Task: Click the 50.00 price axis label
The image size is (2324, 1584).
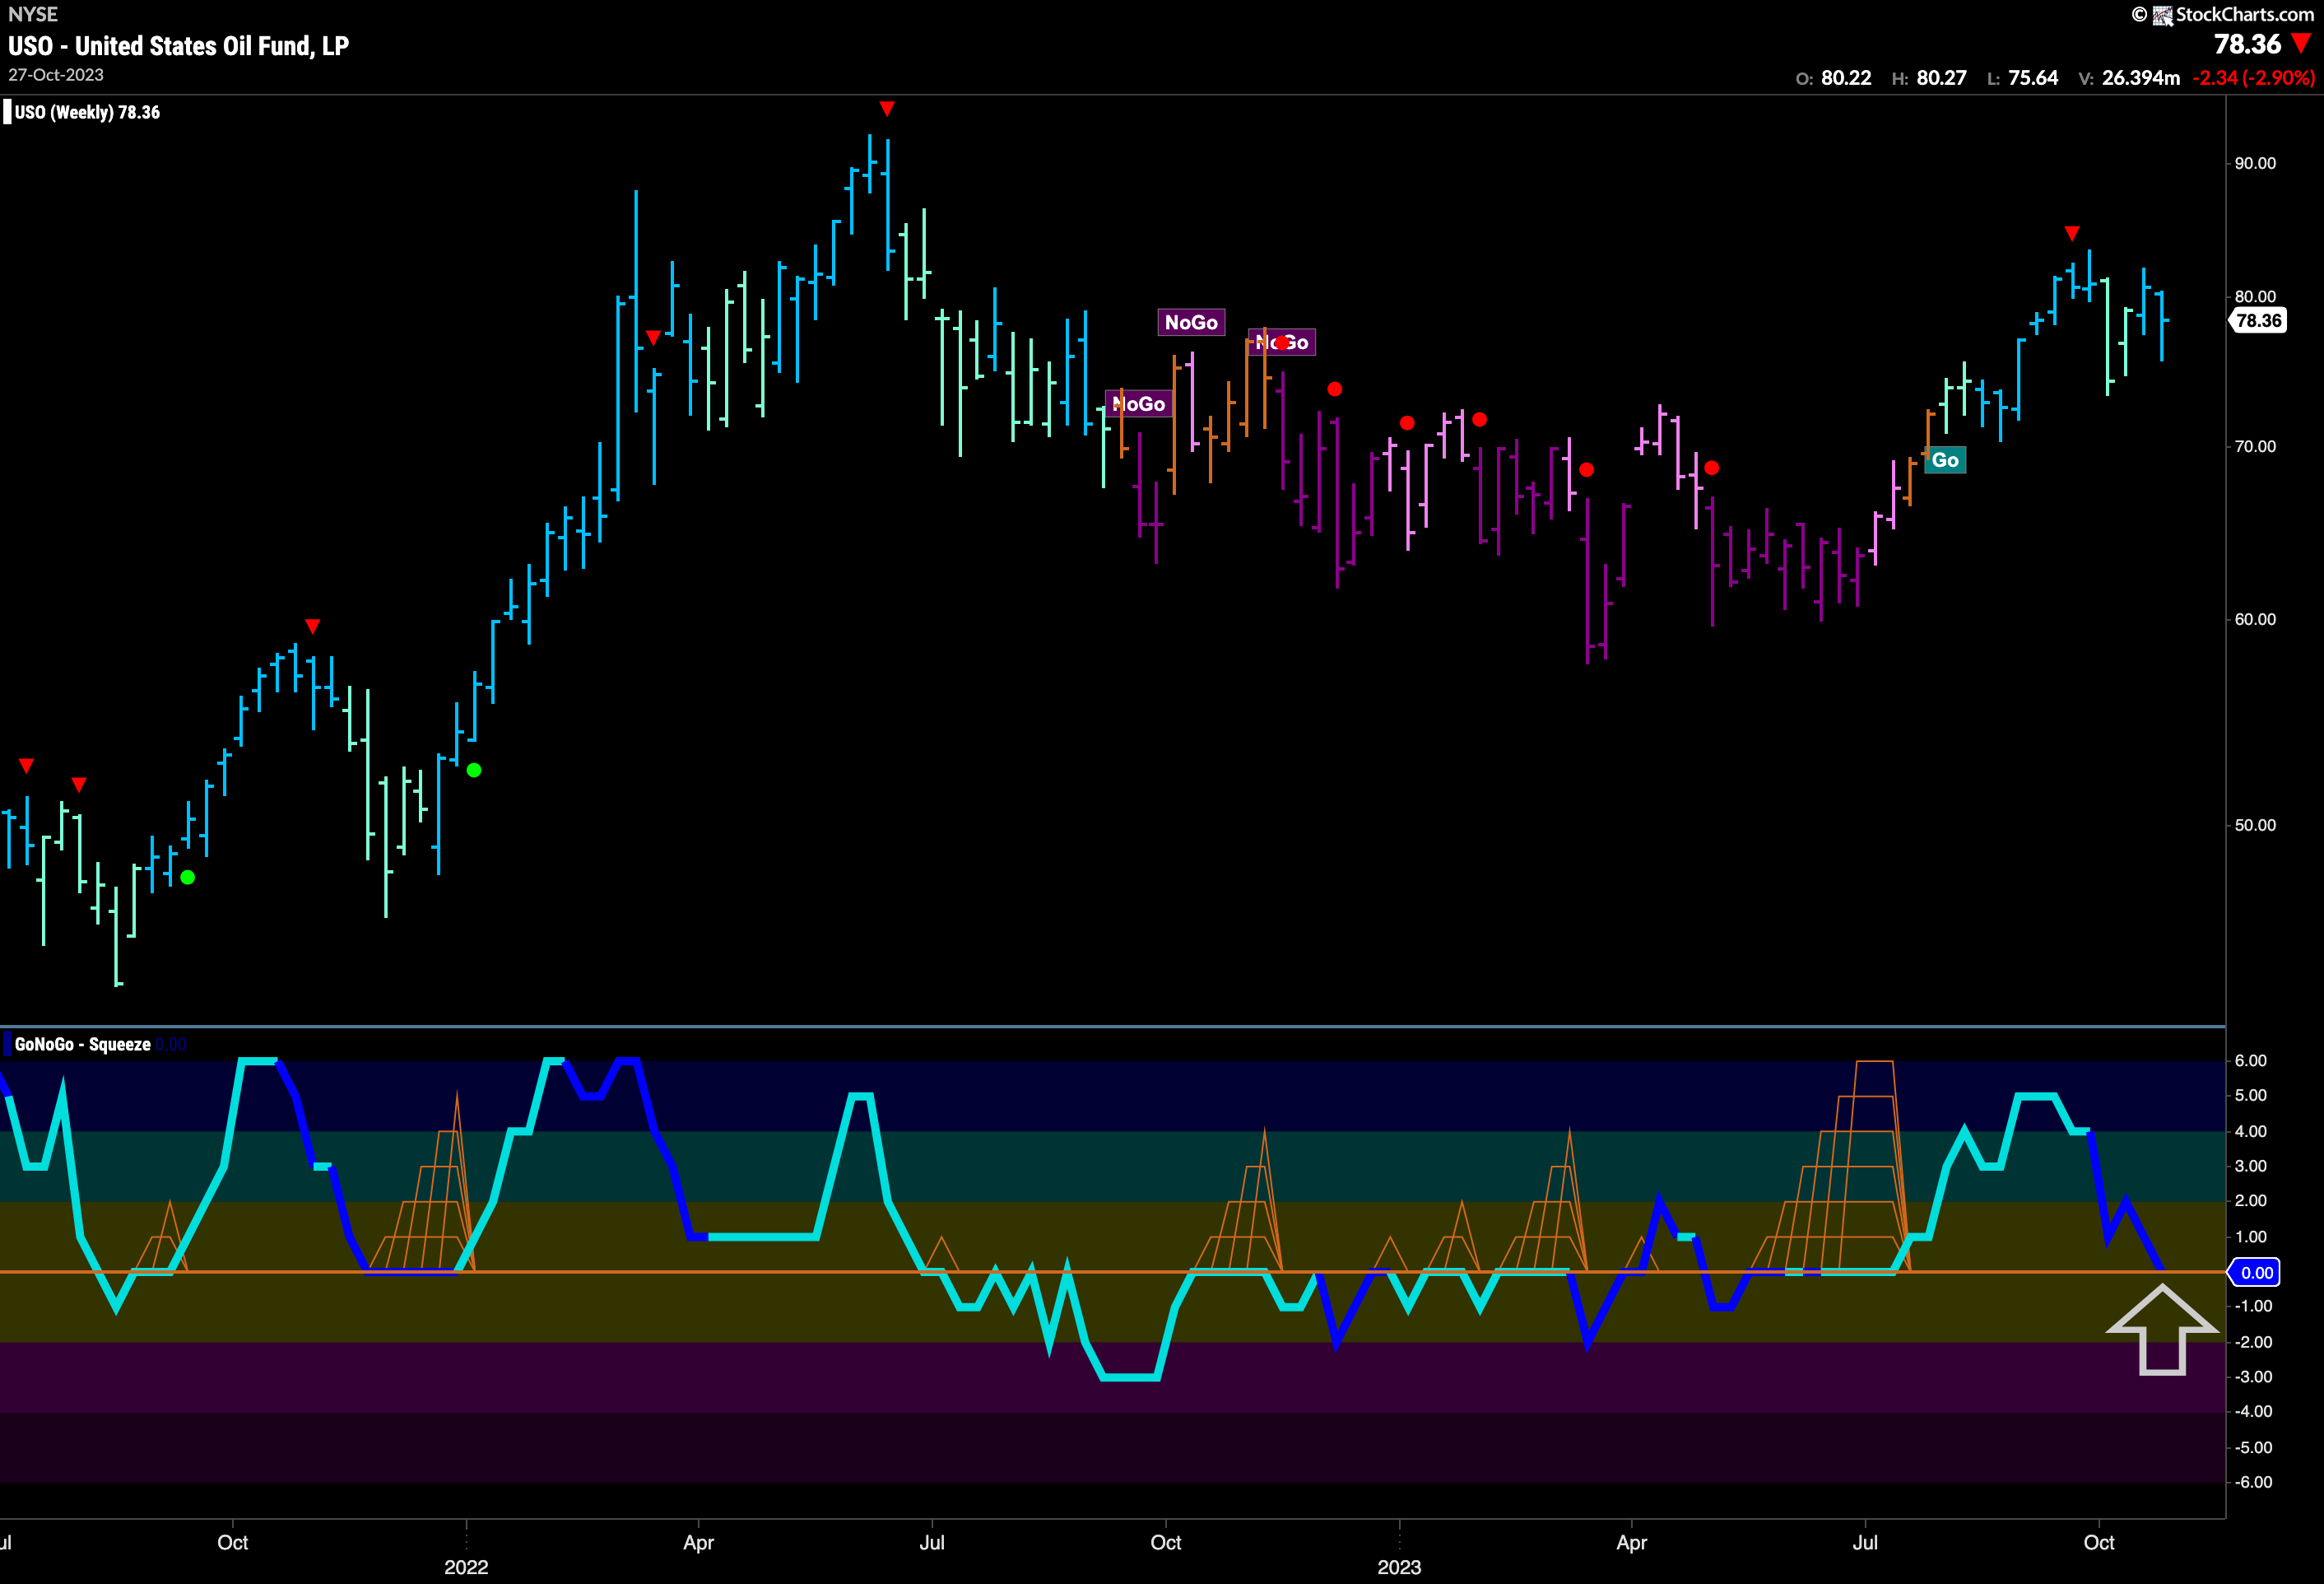Action: 2255,826
